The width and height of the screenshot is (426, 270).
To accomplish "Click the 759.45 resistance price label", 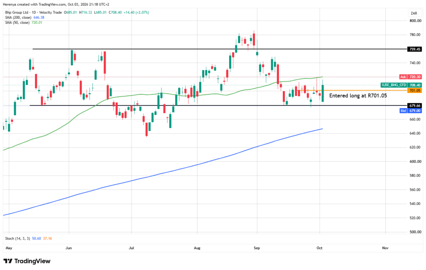I will (x=415, y=49).
